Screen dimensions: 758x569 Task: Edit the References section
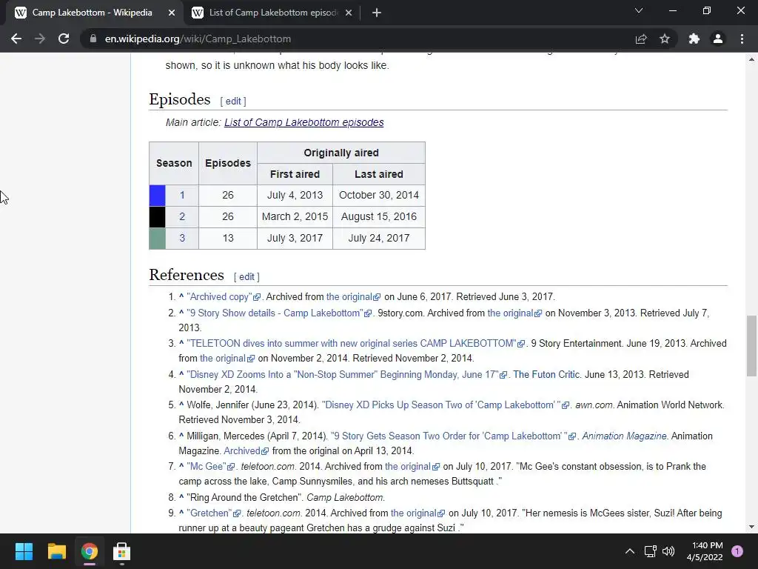[246, 277]
